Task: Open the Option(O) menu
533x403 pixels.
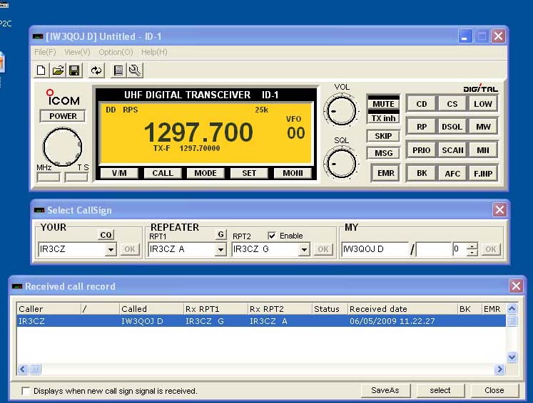Action: point(116,52)
